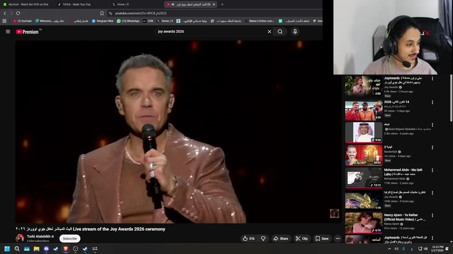Open File Explorer from the taskbar

click(x=36, y=249)
